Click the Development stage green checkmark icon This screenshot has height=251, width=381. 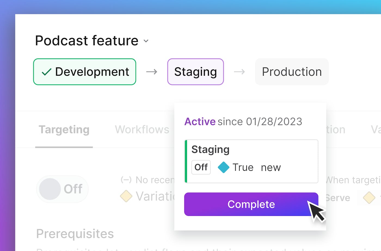pos(47,72)
